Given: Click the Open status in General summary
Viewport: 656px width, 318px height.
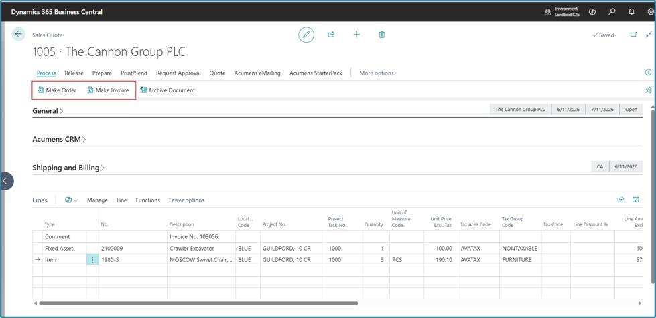Looking at the screenshot, I should 631,110.
